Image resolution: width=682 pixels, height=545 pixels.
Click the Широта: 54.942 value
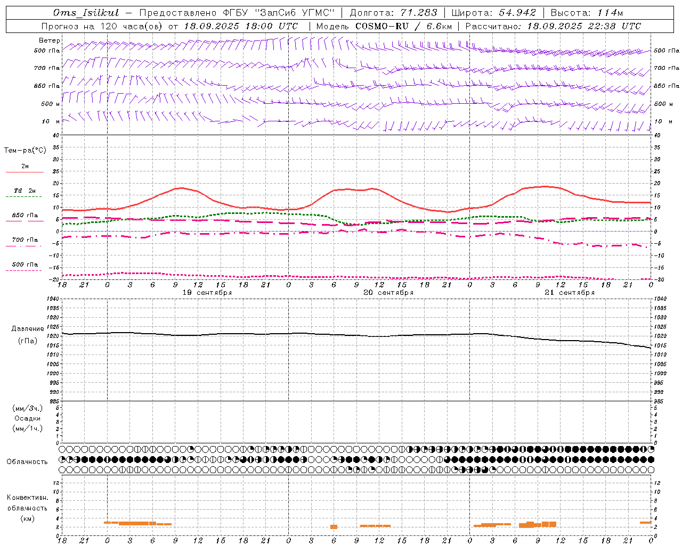click(493, 13)
